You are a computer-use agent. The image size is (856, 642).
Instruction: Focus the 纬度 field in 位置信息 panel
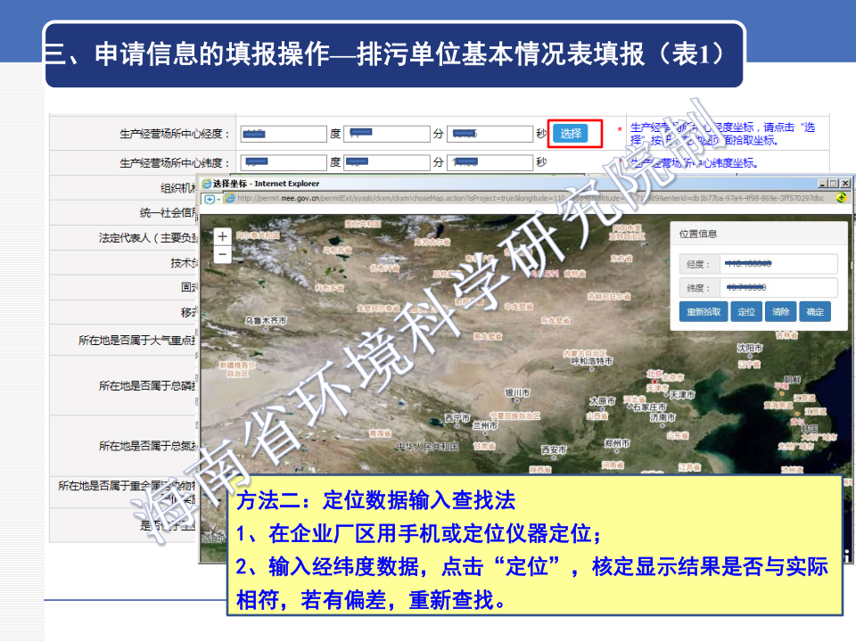[x=778, y=288]
